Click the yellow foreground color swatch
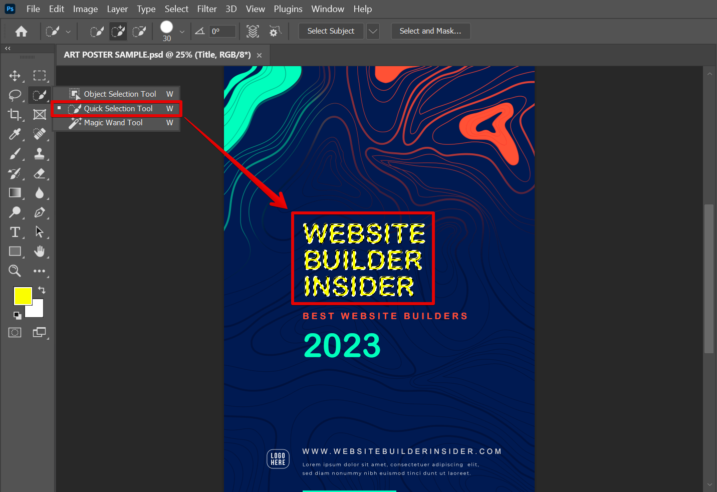Screen dimensions: 717x492 point(23,296)
